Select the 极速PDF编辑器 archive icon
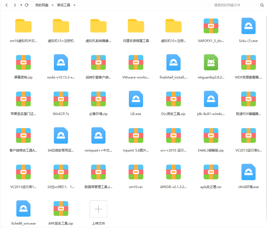Viewport: 267px width, 229px height. [x=248, y=99]
